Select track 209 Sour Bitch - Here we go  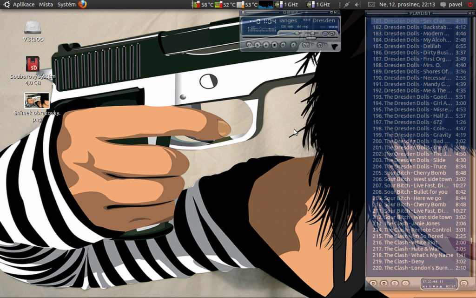419,198
